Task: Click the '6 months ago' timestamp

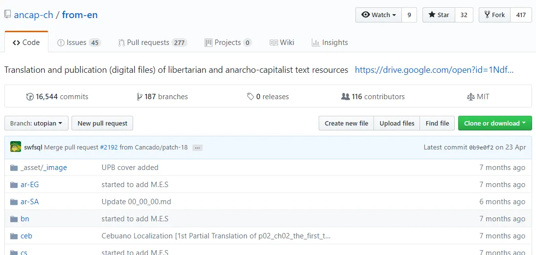Action: point(502,201)
